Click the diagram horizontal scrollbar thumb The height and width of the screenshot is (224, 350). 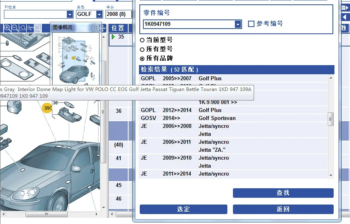(47, 214)
